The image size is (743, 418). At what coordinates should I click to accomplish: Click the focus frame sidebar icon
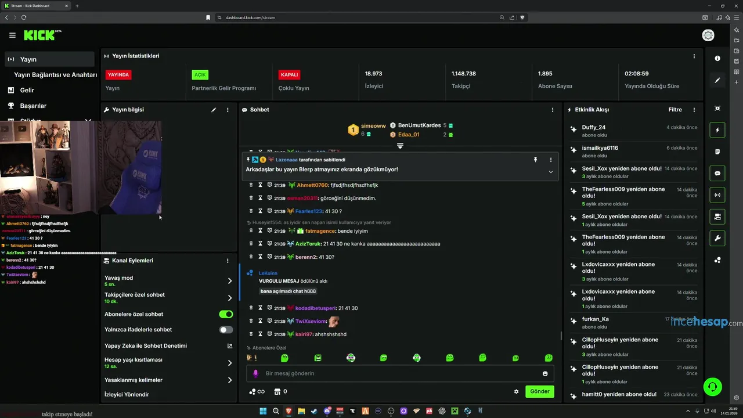pos(717,109)
